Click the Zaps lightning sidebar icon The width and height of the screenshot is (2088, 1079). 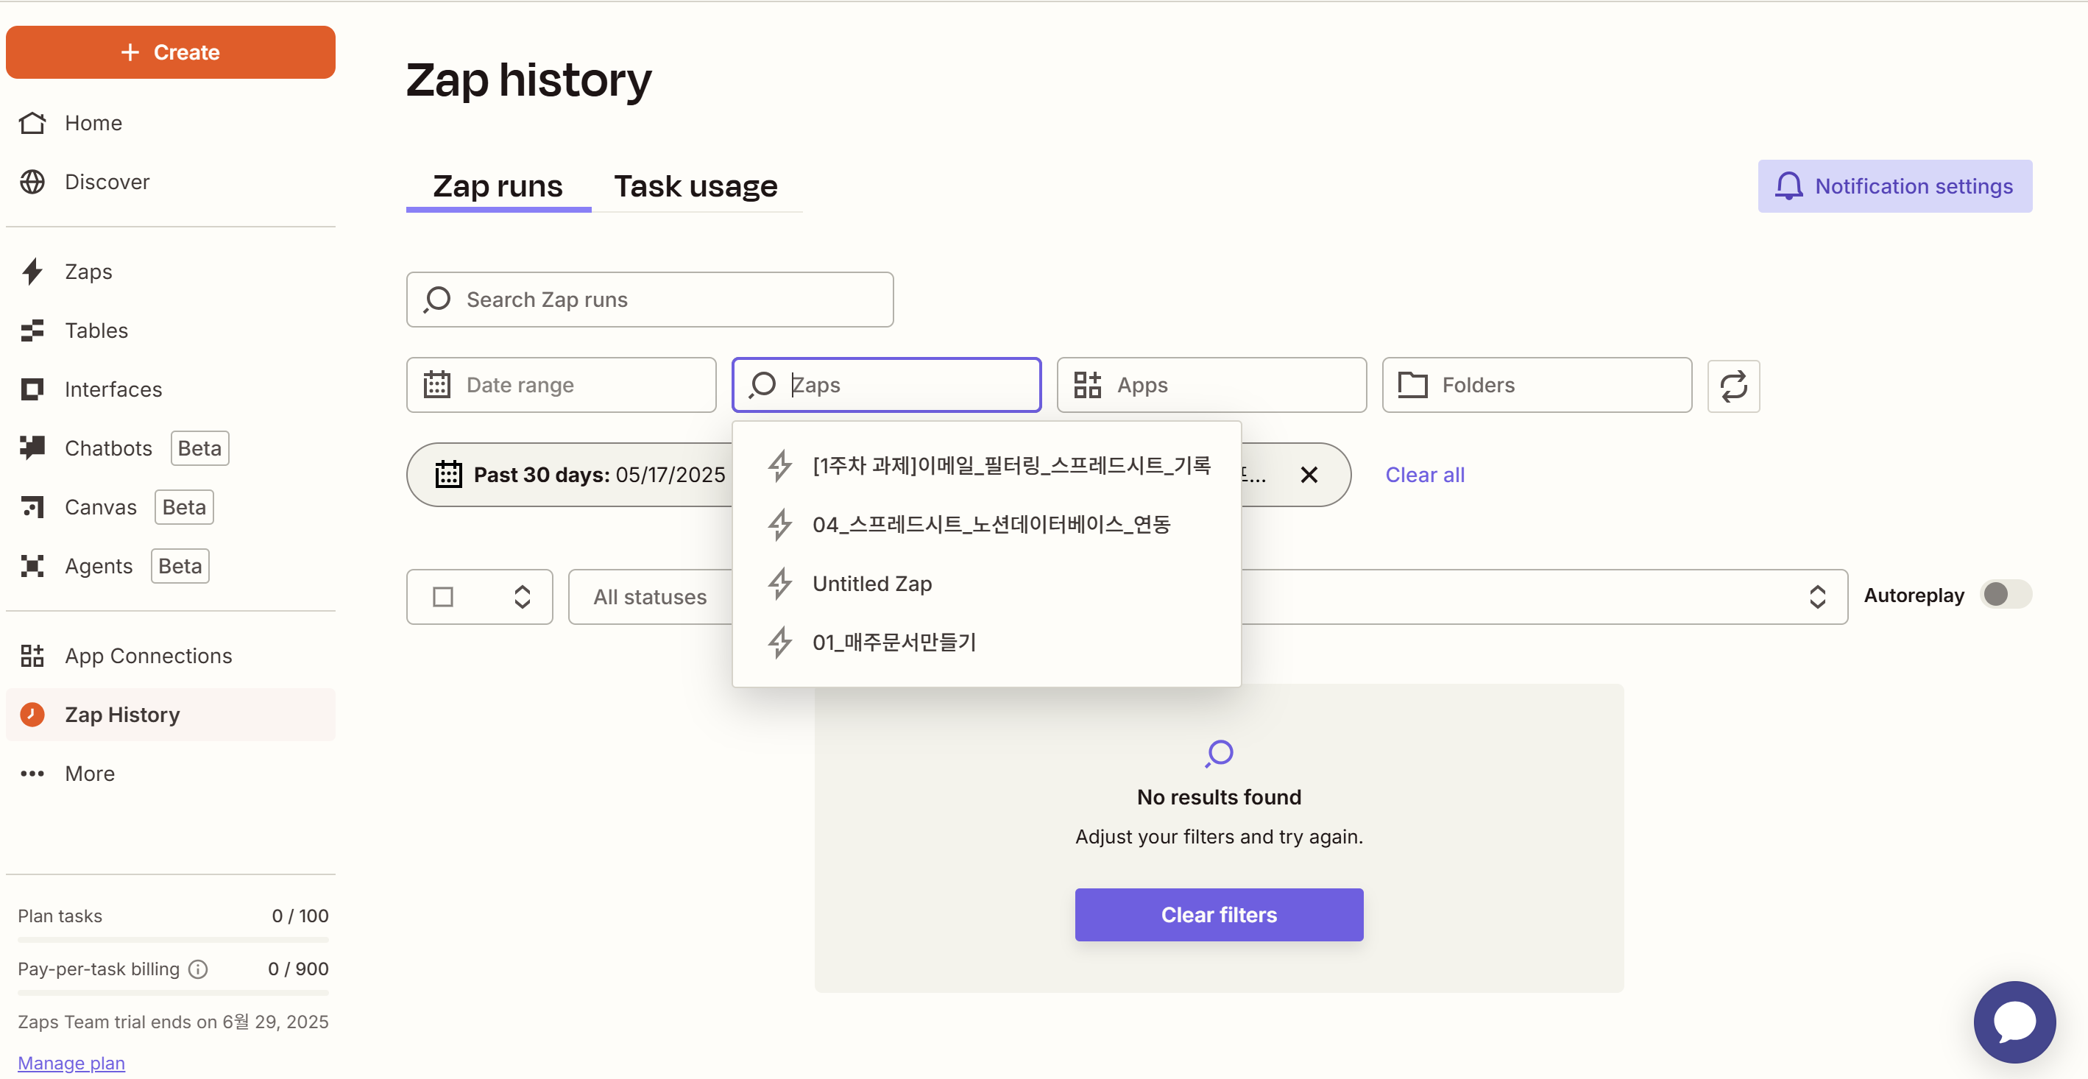(32, 272)
